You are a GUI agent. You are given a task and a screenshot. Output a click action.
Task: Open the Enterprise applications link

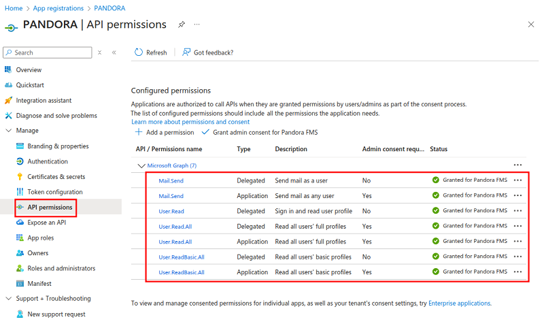pyautogui.click(x=460, y=303)
